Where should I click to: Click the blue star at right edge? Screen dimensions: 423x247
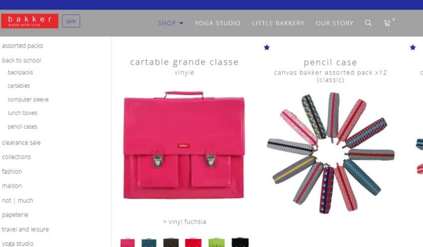[413, 47]
